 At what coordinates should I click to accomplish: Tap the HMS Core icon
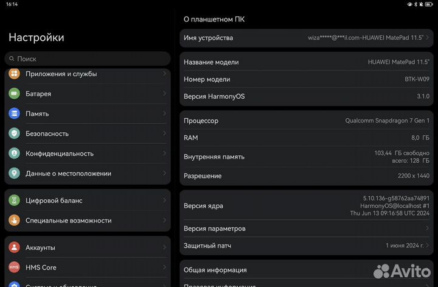tap(14, 267)
